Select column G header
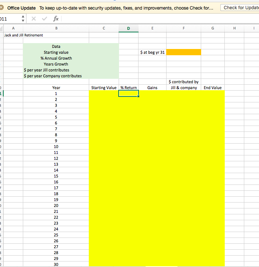The width and height of the screenshot is (259, 267). click(213, 28)
